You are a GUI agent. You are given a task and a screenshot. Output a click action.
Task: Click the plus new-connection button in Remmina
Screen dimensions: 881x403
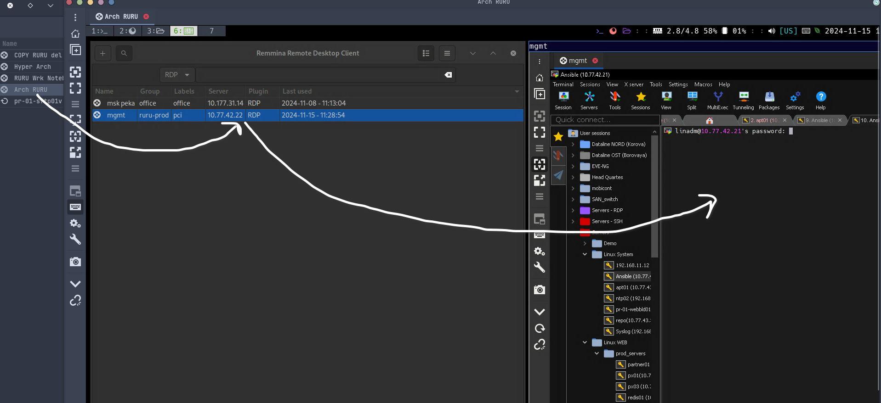pos(103,53)
